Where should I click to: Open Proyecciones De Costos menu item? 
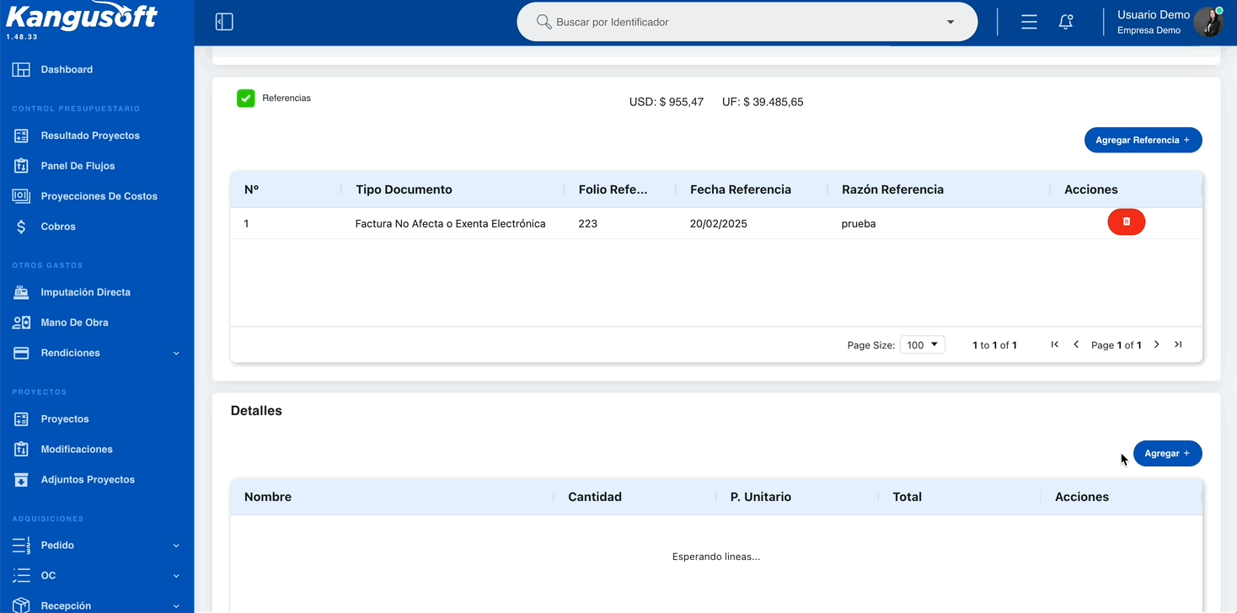tap(99, 196)
